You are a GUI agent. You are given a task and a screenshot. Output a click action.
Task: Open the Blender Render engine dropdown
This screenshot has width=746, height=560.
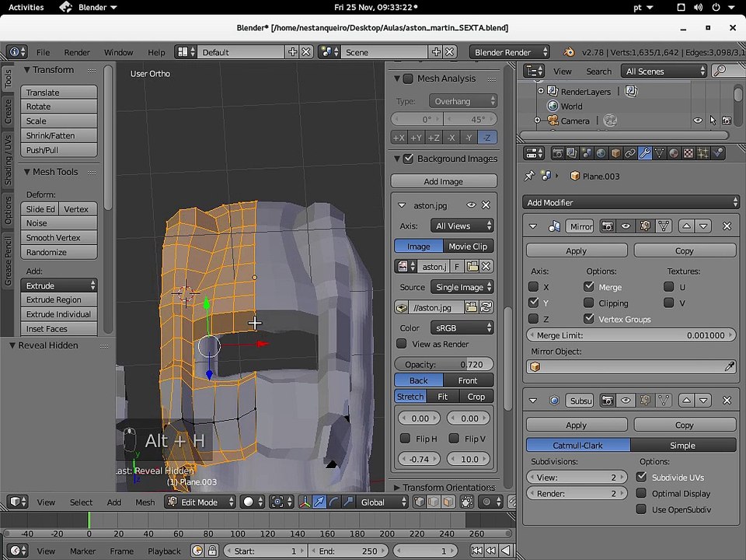[510, 52]
